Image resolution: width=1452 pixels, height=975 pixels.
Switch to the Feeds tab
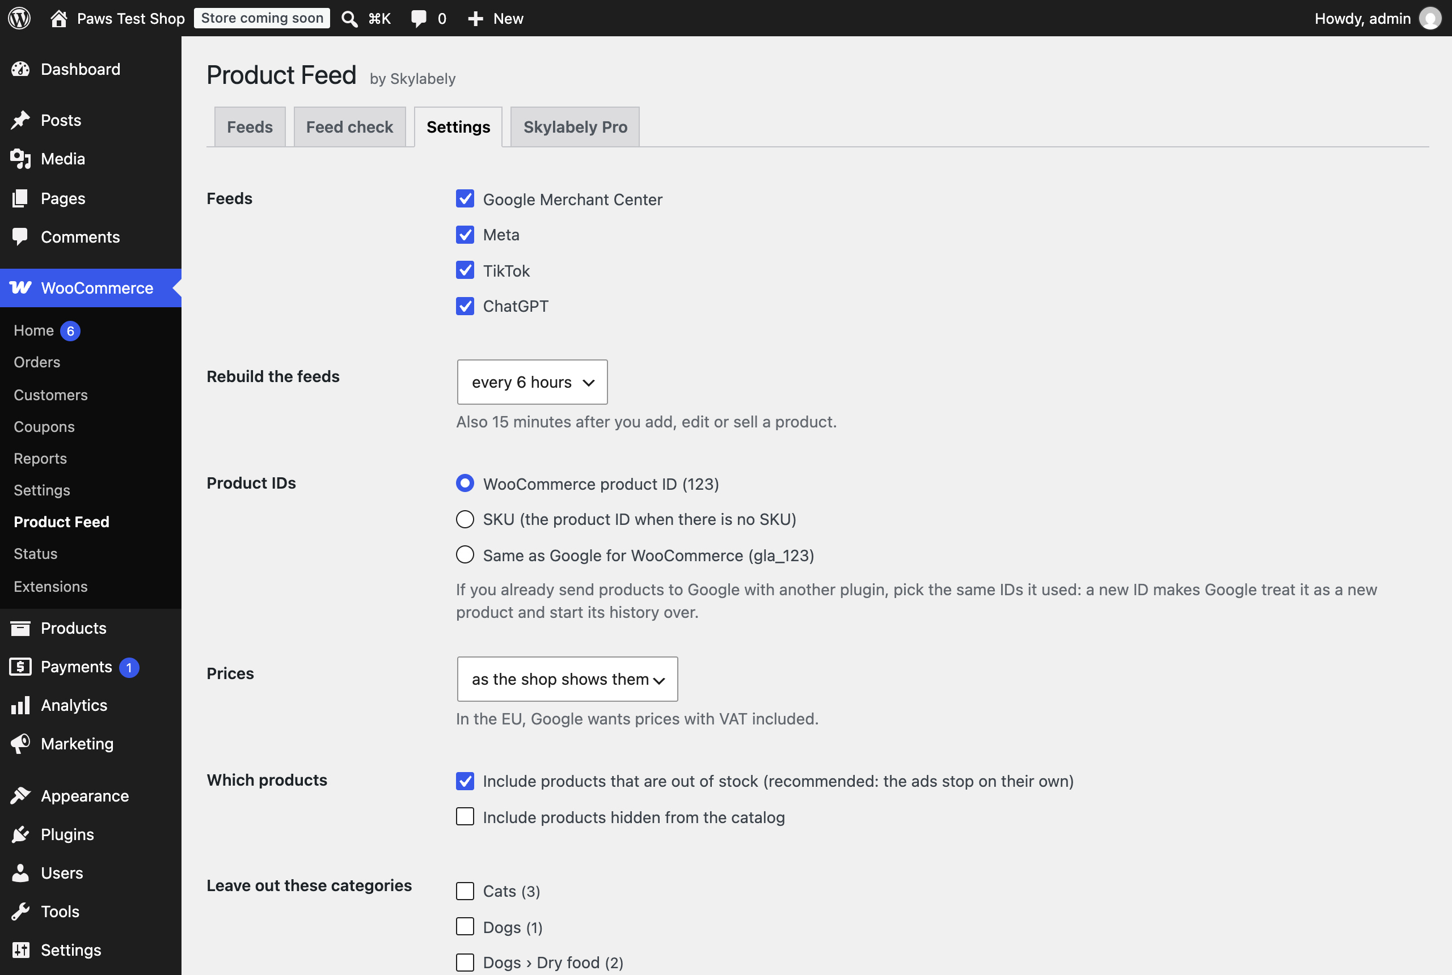pos(250,127)
